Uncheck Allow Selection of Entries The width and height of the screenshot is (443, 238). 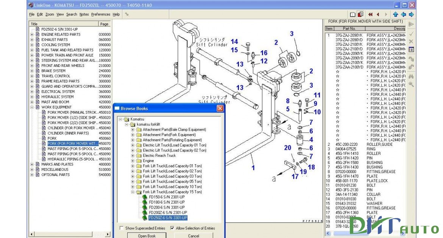point(172,228)
